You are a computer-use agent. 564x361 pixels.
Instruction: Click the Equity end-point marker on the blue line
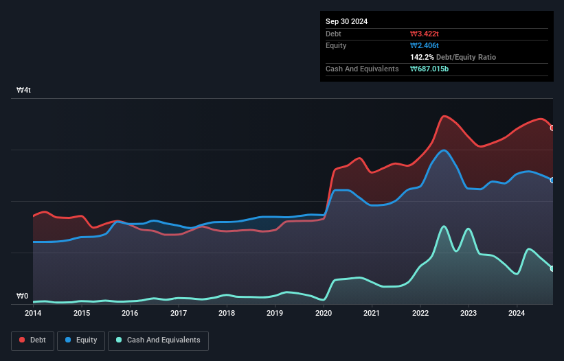point(552,180)
